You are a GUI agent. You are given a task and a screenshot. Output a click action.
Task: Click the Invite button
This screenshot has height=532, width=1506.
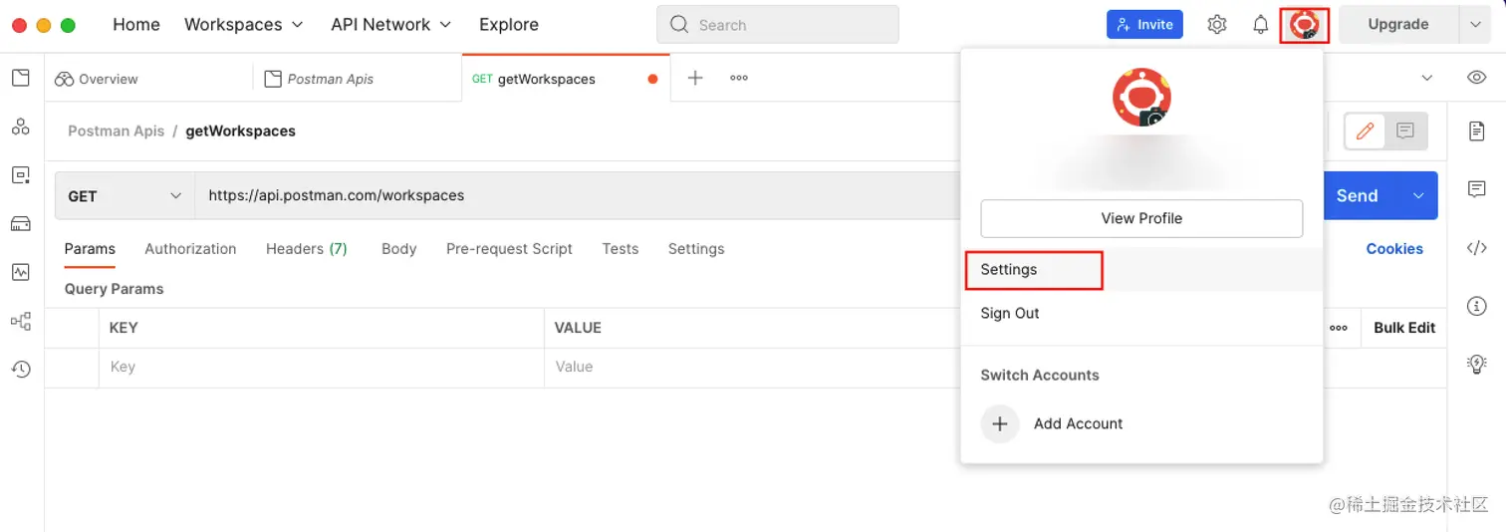pyautogui.click(x=1144, y=25)
